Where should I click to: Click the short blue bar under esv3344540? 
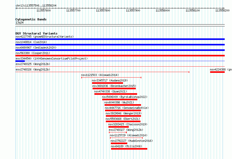point(20,61)
